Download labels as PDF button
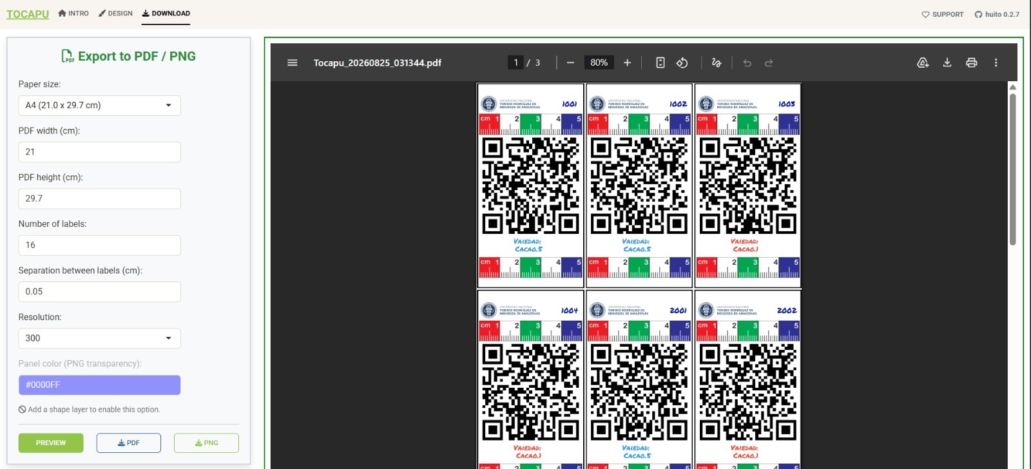Viewport: 1031px width, 469px height. (129, 443)
